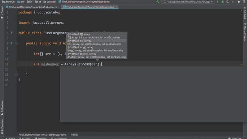The image size is (247, 139).
Task: Click the grayed-out Stop icon
Action: [x=233, y=2]
